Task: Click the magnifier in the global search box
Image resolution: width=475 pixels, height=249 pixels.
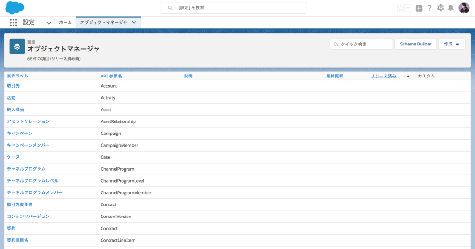Action: coord(170,8)
